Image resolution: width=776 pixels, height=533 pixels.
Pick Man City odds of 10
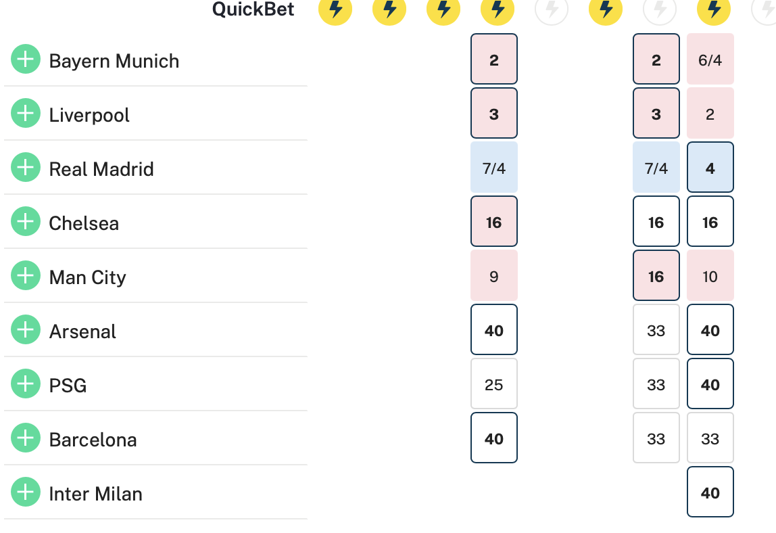click(710, 275)
